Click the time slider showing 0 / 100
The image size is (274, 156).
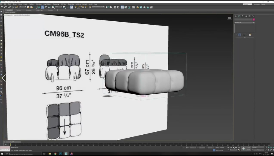pyautogui.click(x=12, y=142)
